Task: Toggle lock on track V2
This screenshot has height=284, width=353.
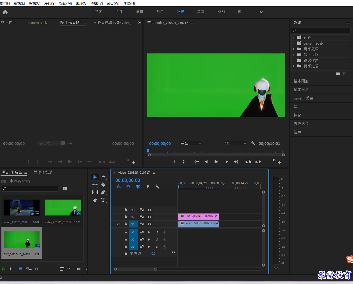Action: pos(126,217)
